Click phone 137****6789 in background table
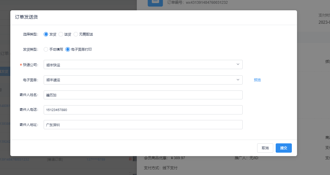This screenshot has width=330, height=175. (x=96, y=160)
